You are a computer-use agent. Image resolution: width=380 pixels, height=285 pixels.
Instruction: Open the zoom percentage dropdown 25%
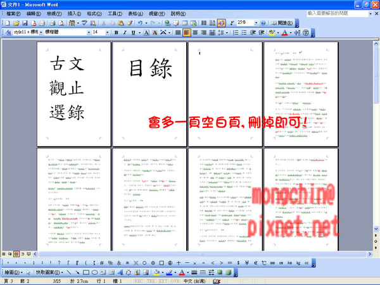pyautogui.click(x=256, y=23)
